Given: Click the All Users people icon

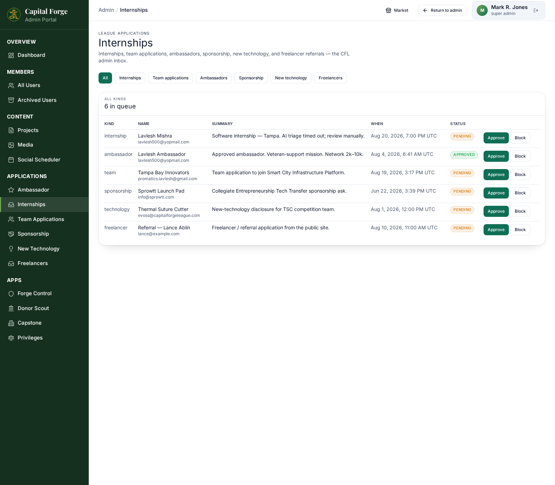Looking at the screenshot, I should [11, 86].
